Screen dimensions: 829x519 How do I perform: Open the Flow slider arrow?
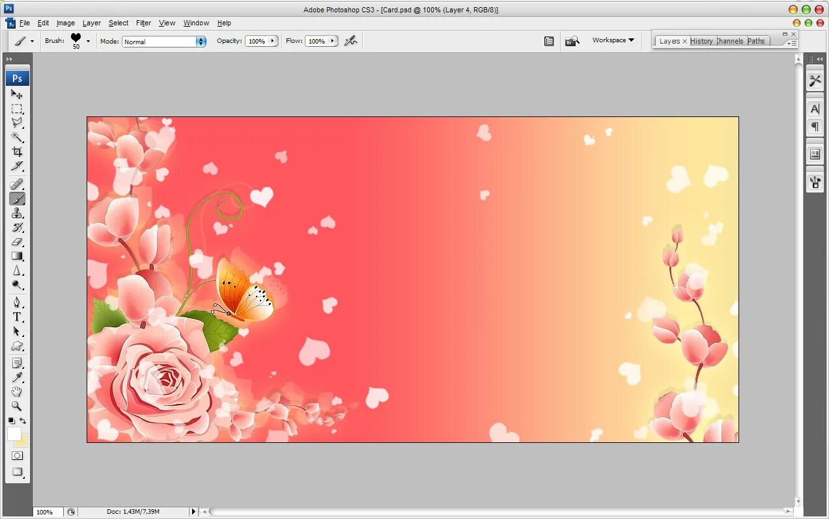click(x=333, y=41)
